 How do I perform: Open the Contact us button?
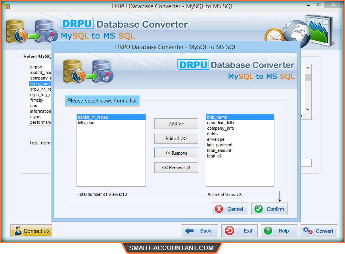click(x=31, y=231)
